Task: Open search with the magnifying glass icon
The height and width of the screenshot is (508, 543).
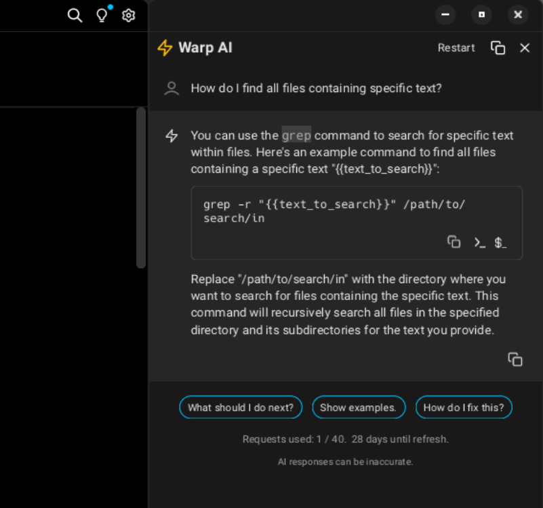Action: (x=75, y=15)
